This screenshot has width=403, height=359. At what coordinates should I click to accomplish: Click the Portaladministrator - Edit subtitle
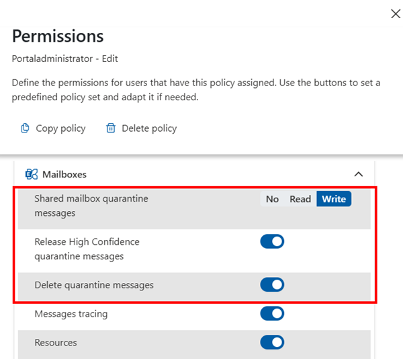click(x=64, y=58)
